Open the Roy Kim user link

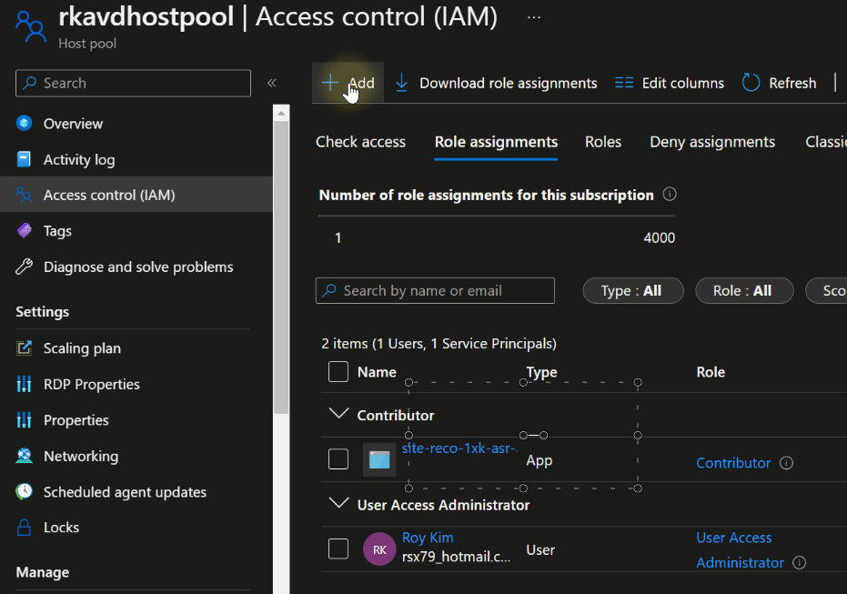(428, 538)
